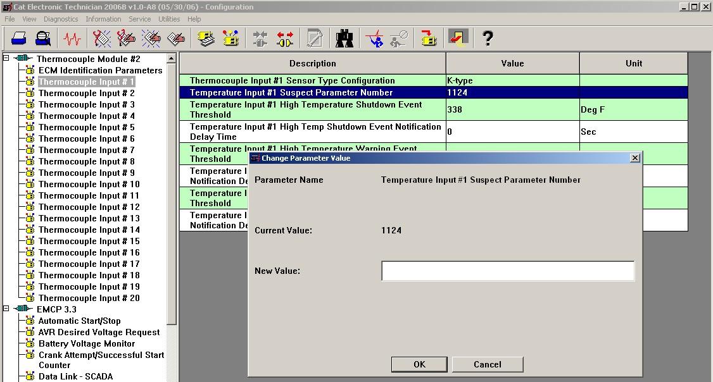Screen dimensions: 713x382
Task: Click the Unit column header
Action: click(x=634, y=64)
